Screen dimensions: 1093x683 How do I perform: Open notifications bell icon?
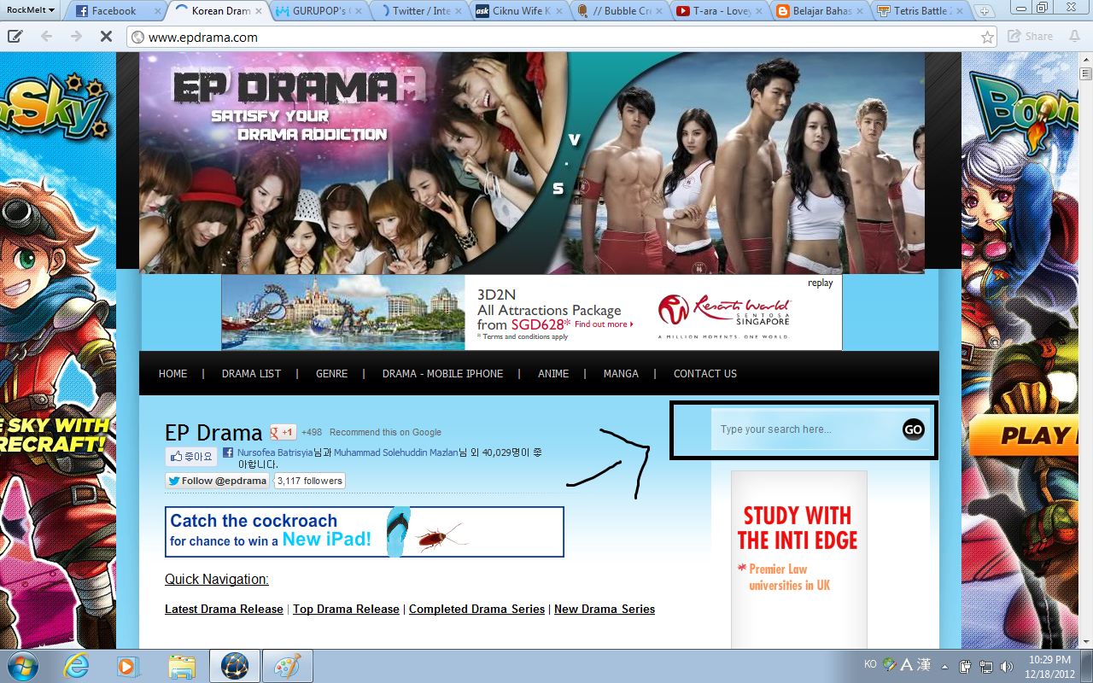tap(1073, 37)
